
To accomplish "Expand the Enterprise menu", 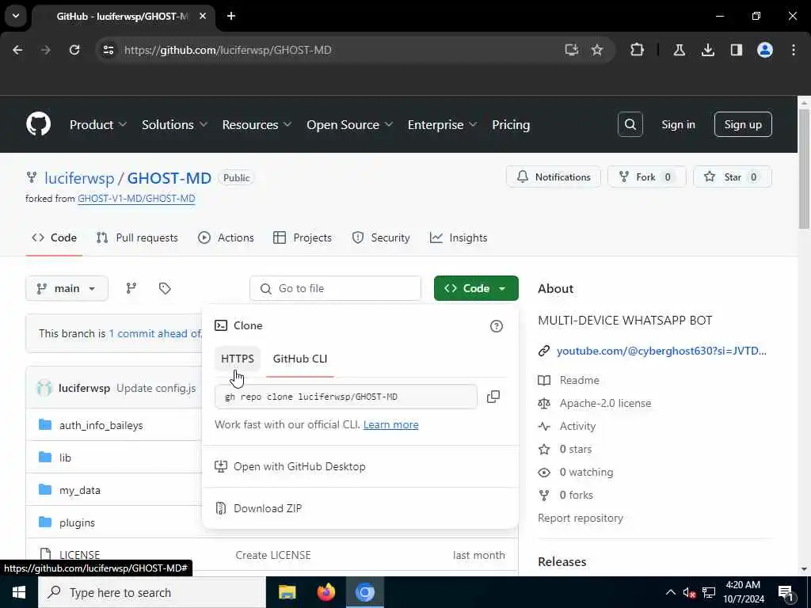I will (442, 124).
